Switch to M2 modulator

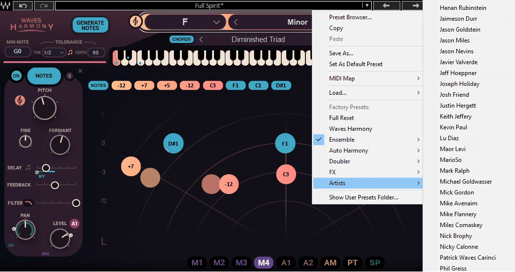[219, 263]
